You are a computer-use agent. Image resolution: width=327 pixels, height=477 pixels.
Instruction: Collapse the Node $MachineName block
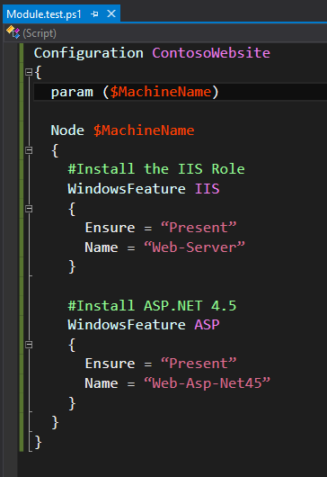29,150
